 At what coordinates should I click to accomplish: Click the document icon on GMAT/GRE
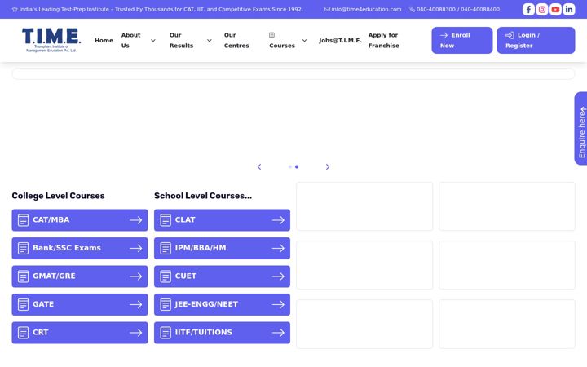point(23,276)
